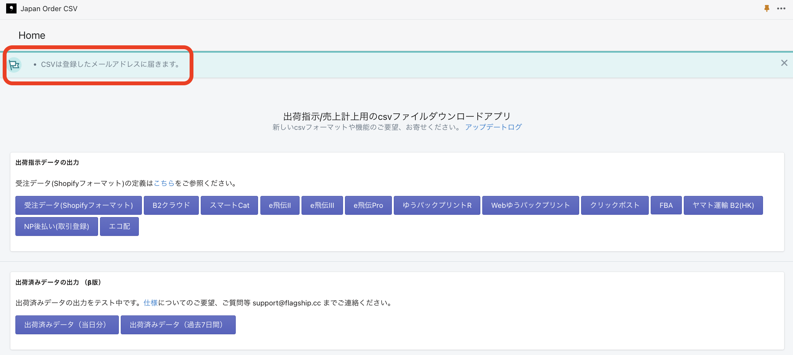Viewport: 793px width, 355px height.
Task: Open the 仕様 specification link
Action: 151,303
